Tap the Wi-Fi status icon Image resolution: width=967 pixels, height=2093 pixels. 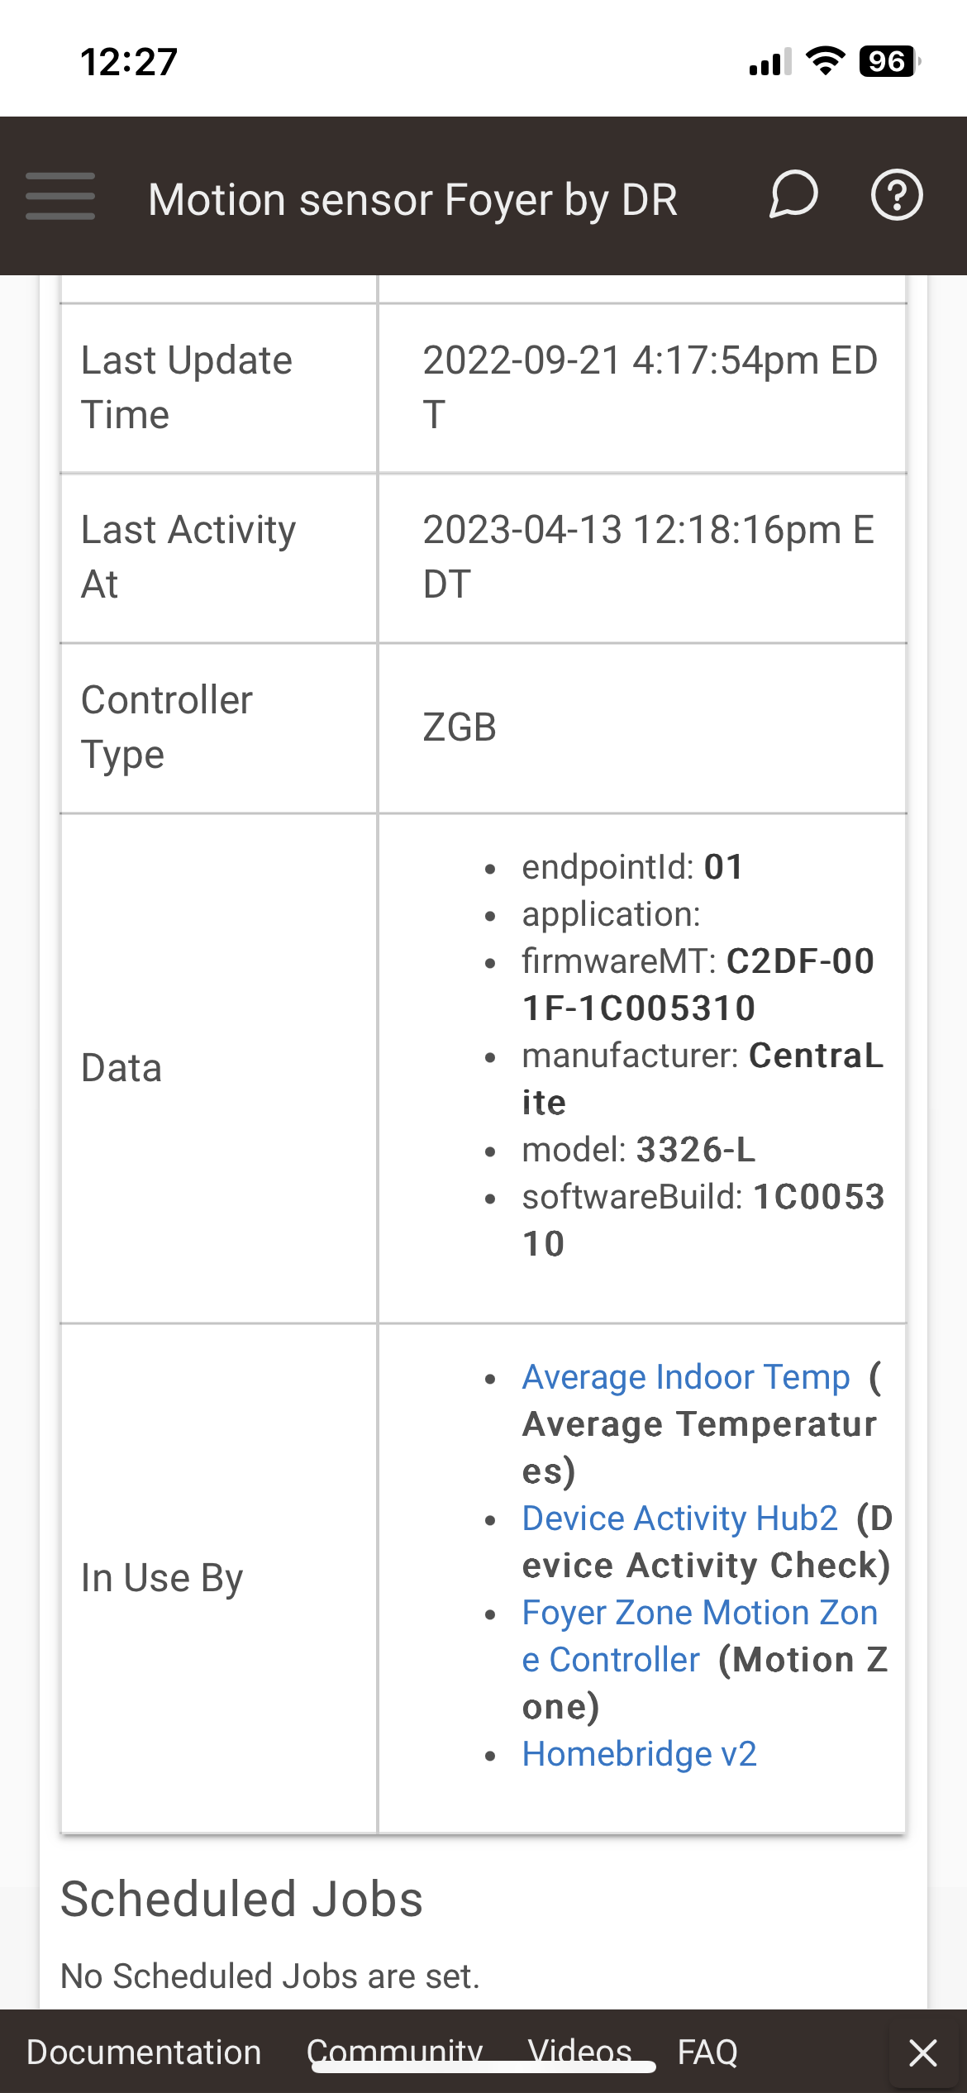click(825, 62)
